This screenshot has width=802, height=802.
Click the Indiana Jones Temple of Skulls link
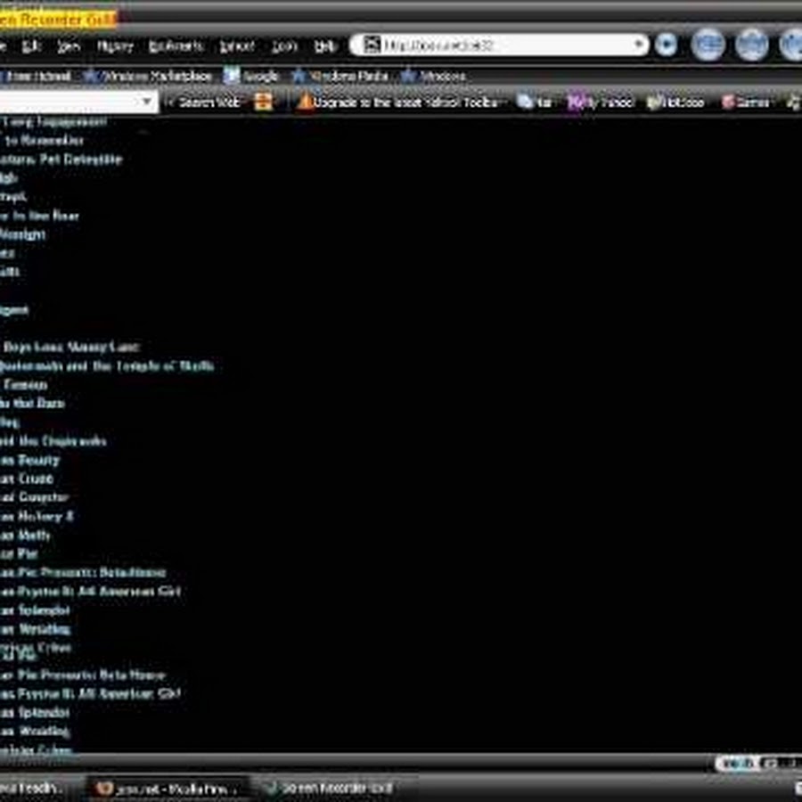[107, 365]
